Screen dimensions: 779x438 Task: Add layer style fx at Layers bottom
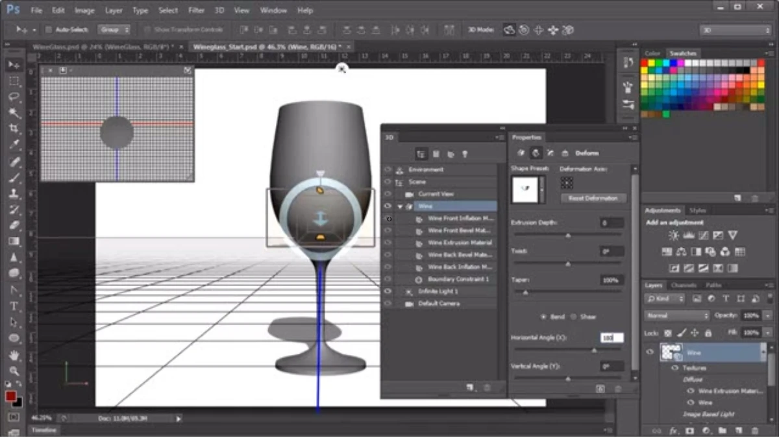(x=673, y=430)
